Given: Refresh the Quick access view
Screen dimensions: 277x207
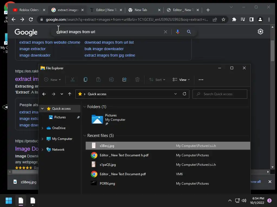Looking at the screenshot, I should click(x=184, y=94).
